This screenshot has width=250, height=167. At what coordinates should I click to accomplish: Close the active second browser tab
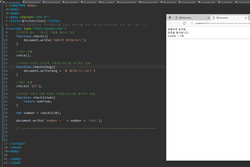tap(246, 18)
